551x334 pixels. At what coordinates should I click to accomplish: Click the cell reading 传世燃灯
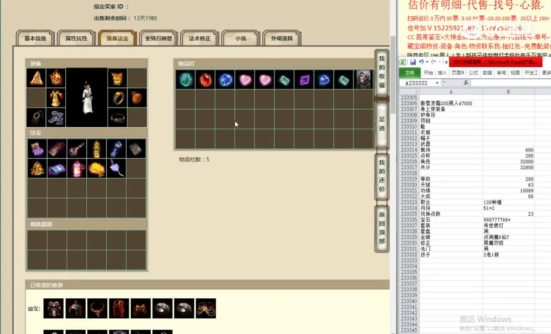pos(508,225)
